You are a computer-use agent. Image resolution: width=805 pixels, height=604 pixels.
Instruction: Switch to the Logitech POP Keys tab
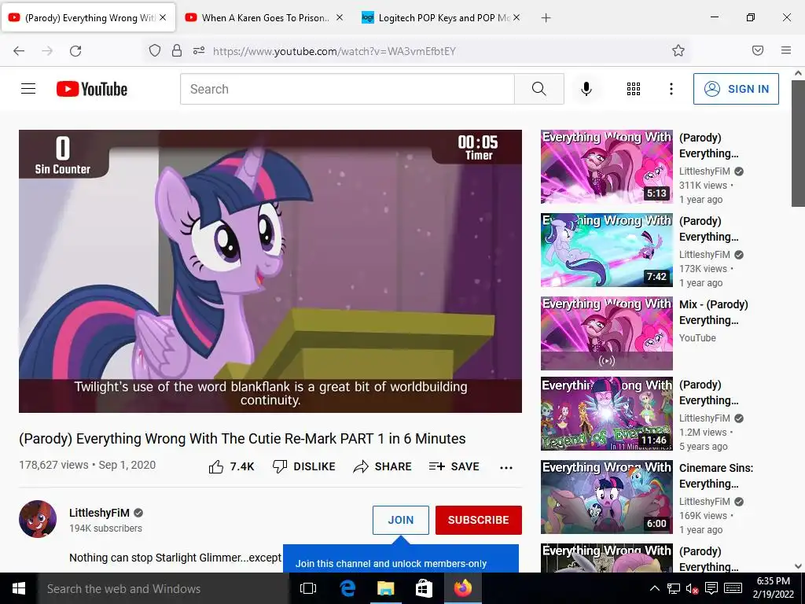443,17
